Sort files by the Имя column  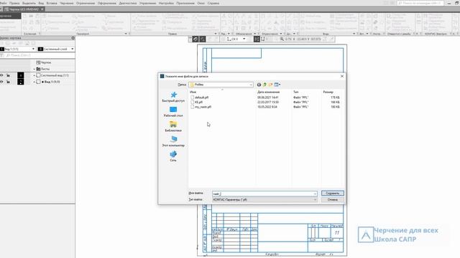[x=193, y=92]
